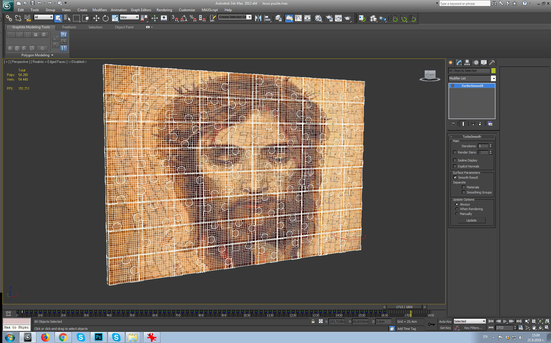Open the Edit menu
This screenshot has height=343, width=551.
click(21, 10)
